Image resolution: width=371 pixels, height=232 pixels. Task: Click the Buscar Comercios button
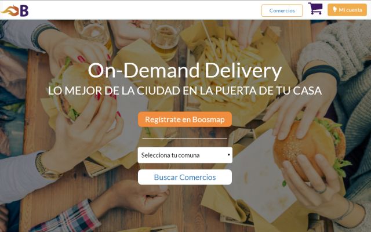point(185,177)
